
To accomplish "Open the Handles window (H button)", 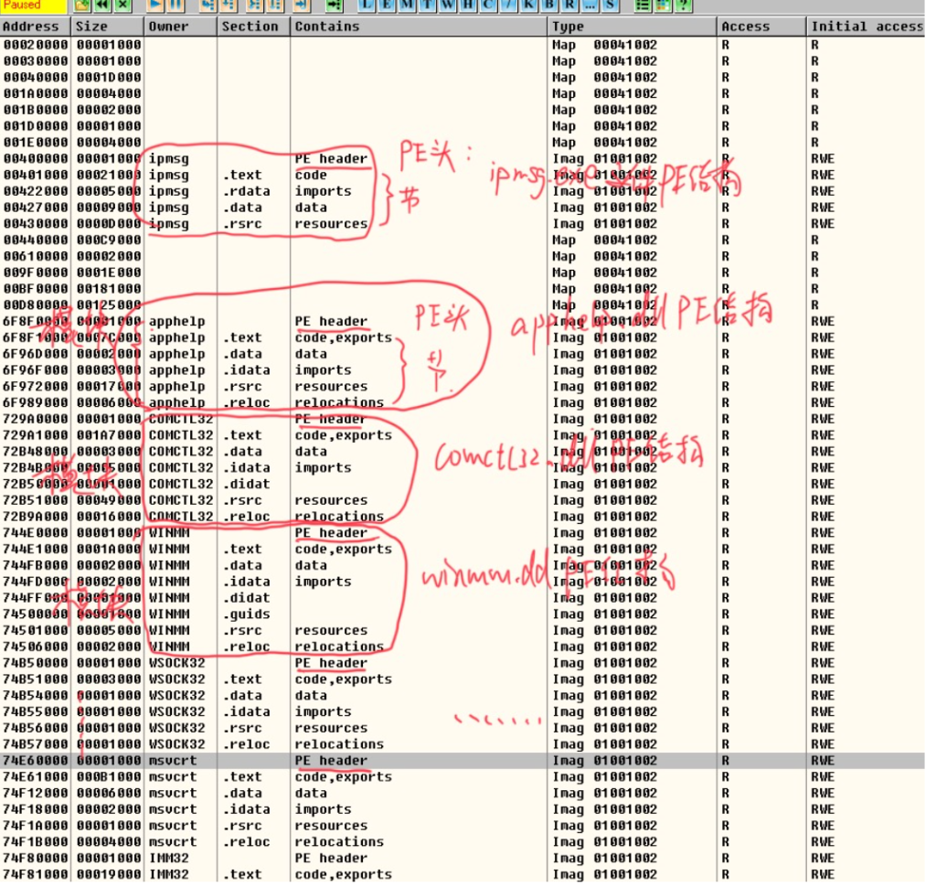I will coord(468,5).
